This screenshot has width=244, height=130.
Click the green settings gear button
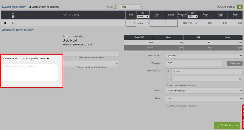coord(240,7)
